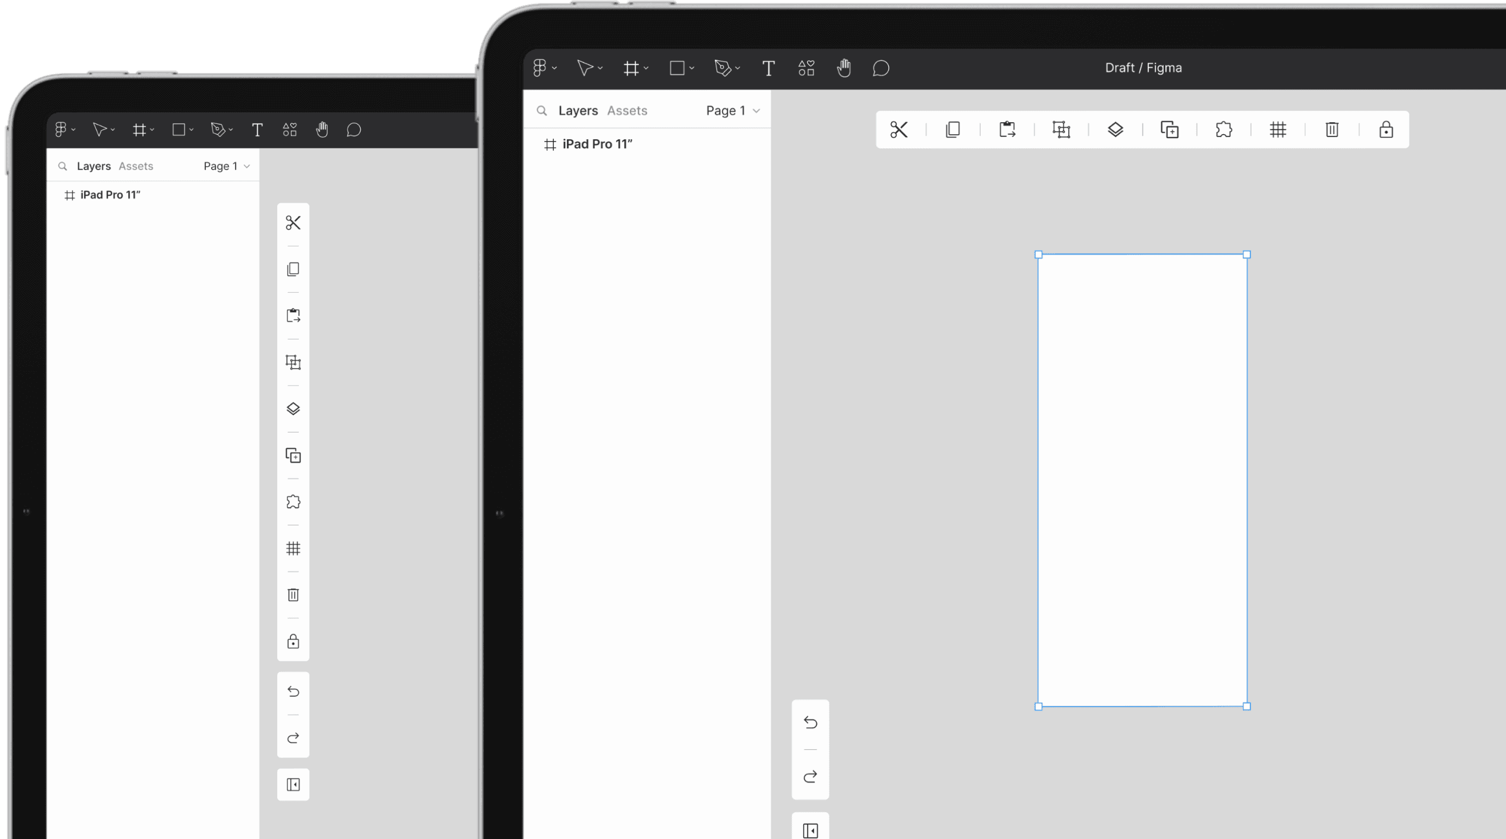The width and height of the screenshot is (1506, 839).
Task: Switch to Assets tab on right iPad
Action: coord(627,111)
